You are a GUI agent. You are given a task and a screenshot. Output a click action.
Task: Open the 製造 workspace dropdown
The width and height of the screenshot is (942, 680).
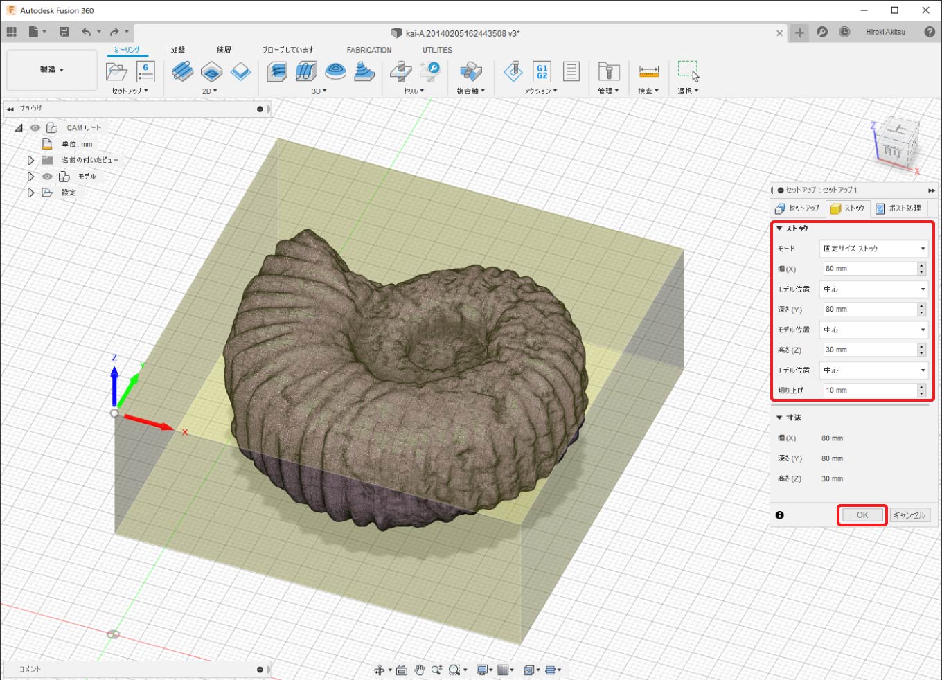(x=52, y=70)
